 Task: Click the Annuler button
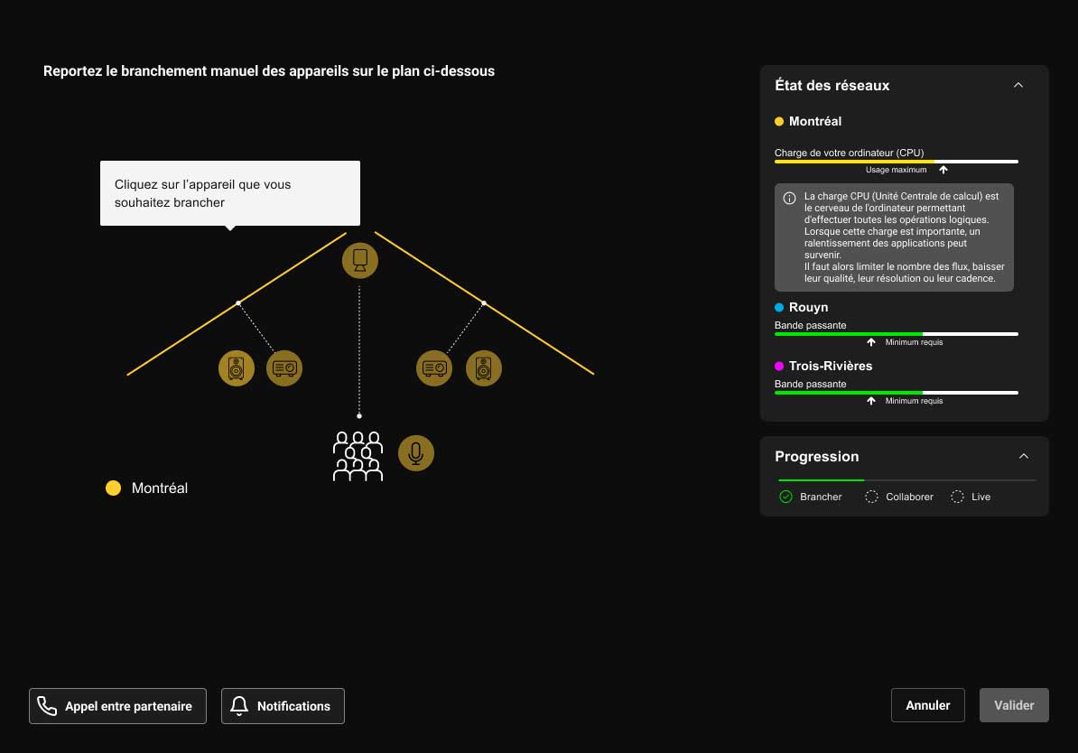[927, 705]
